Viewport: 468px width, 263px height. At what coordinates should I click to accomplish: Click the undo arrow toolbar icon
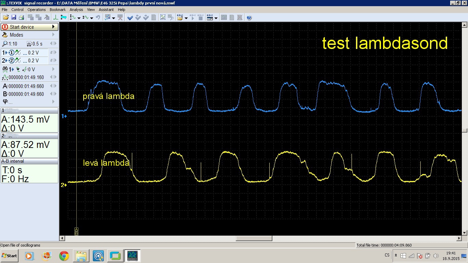98,17
